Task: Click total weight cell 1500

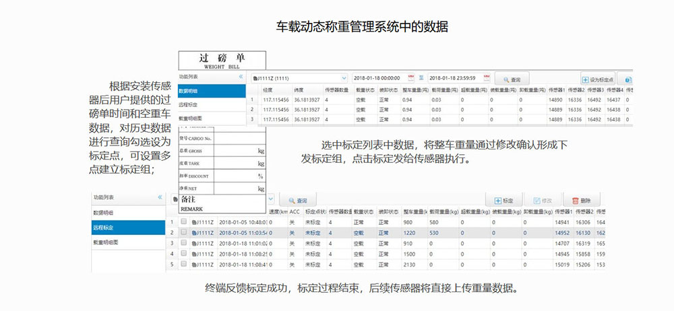Action: [409, 254]
